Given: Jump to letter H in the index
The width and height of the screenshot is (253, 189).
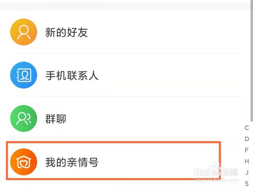Looking at the screenshot, I should pyautogui.click(x=247, y=161).
